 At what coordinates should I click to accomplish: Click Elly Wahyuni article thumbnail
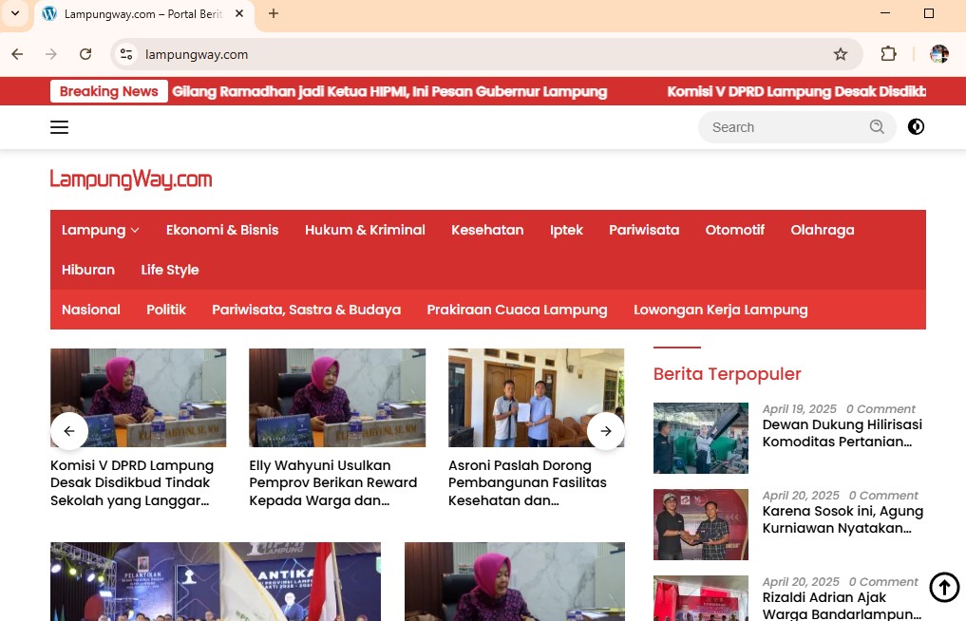(x=337, y=398)
